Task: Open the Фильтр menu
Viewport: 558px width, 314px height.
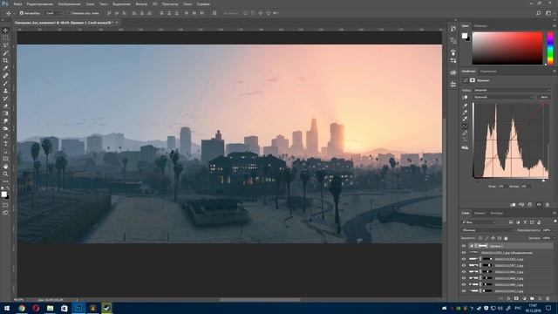Action: click(141, 3)
